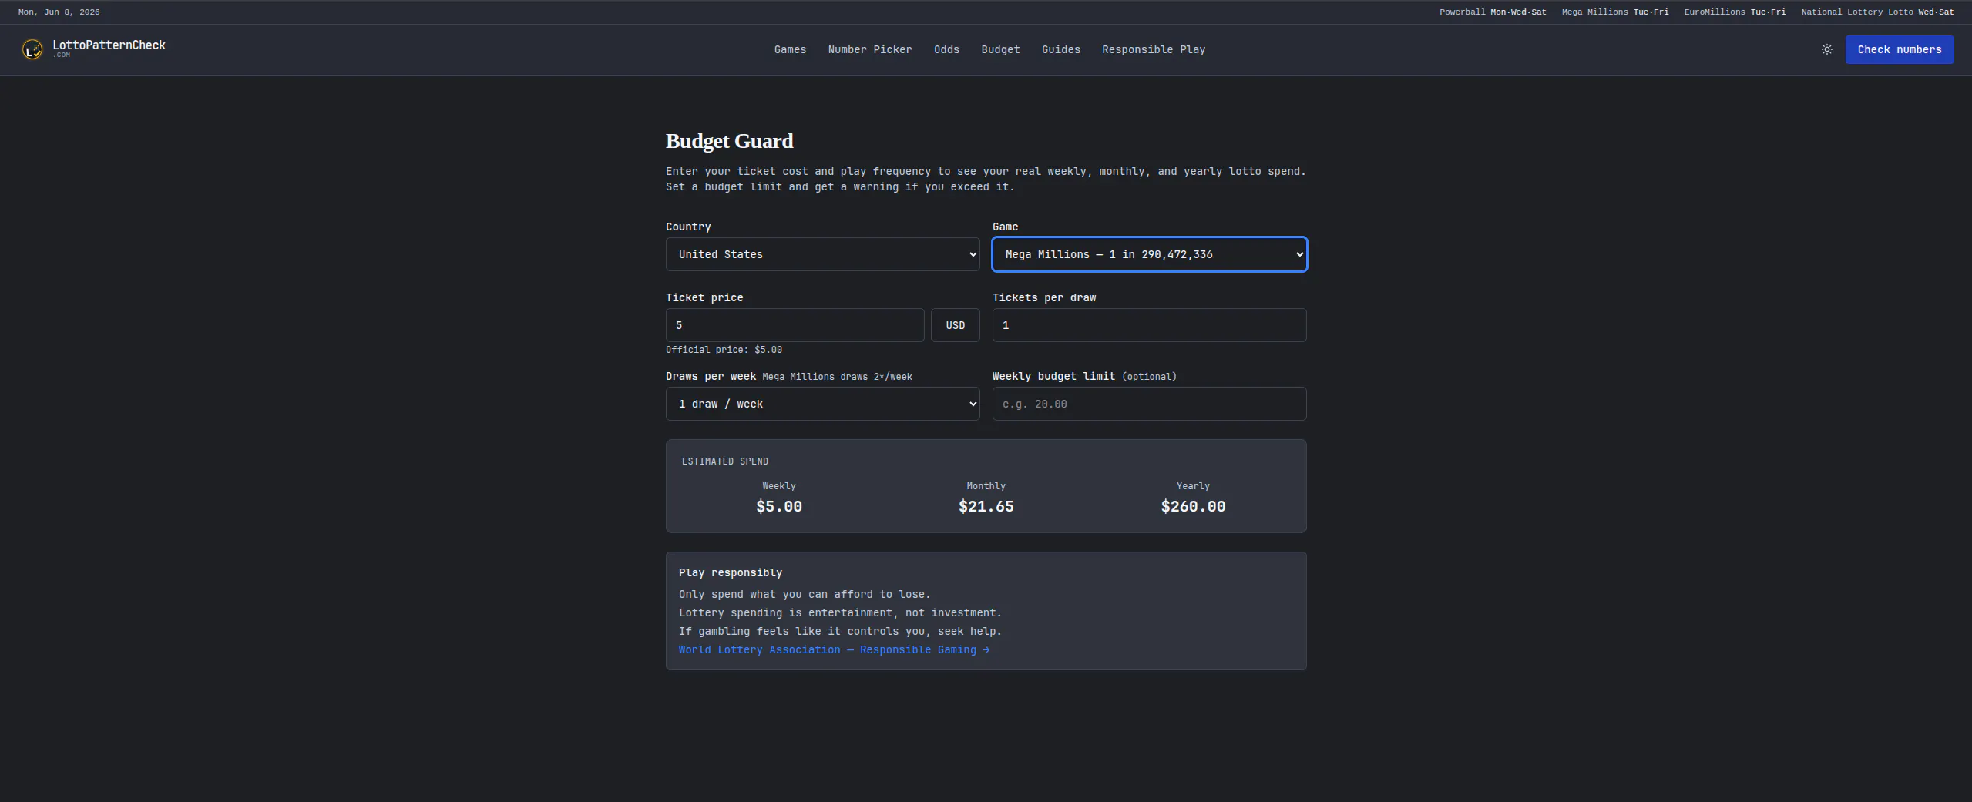
Task: Toggle light/dark theme sun icon
Action: (1826, 49)
